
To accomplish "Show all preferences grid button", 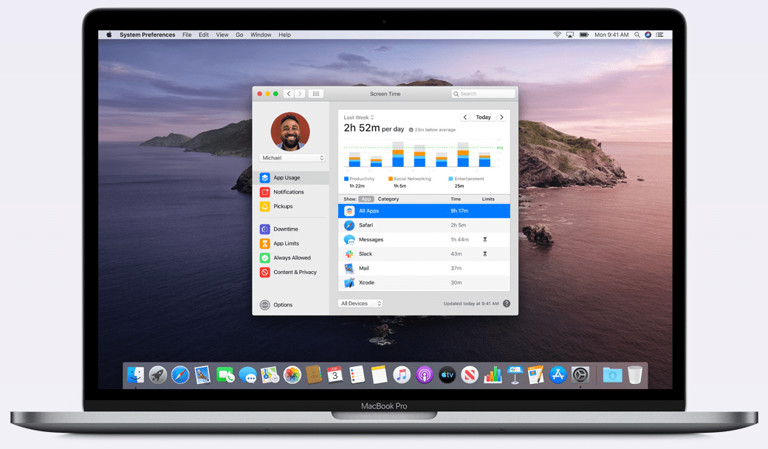I will coord(316,94).
